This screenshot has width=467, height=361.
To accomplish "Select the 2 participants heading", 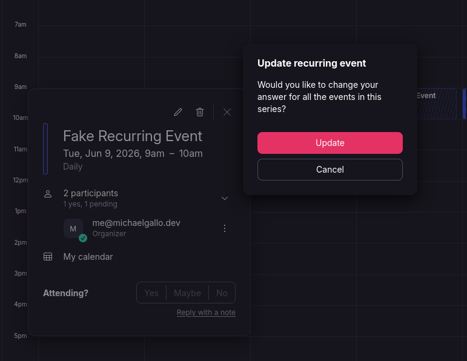I will tap(90, 193).
